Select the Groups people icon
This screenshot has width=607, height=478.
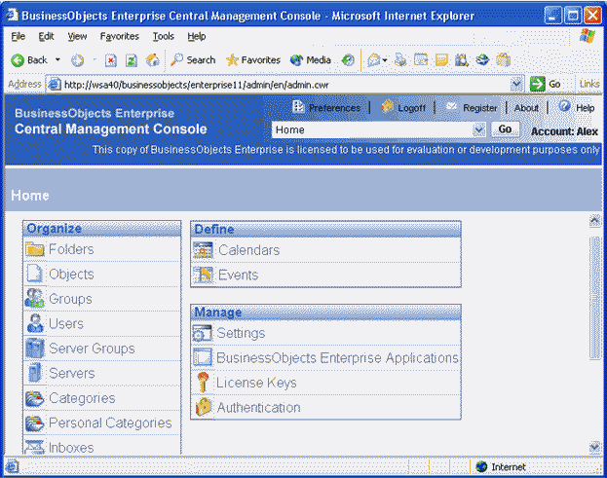35,299
